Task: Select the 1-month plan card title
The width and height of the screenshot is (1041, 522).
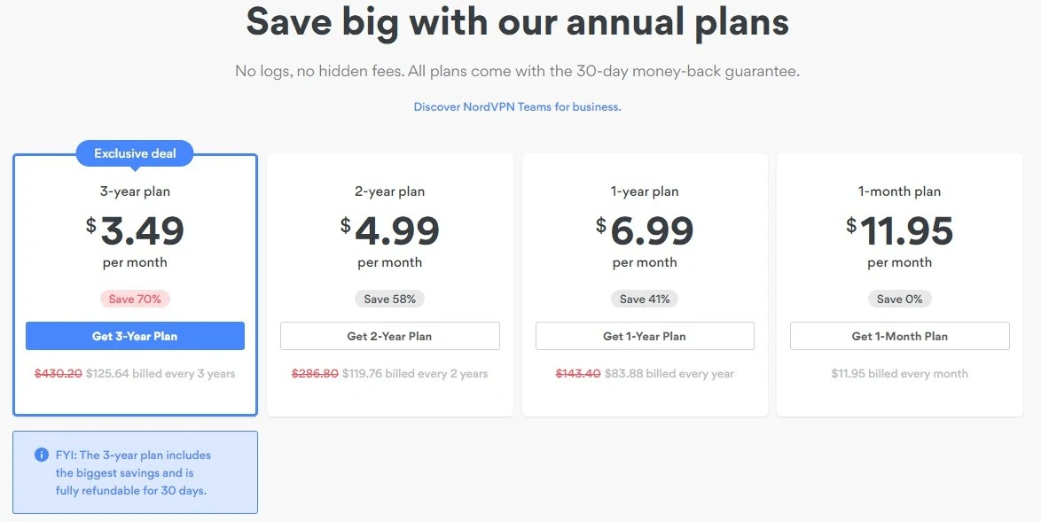Action: (900, 191)
